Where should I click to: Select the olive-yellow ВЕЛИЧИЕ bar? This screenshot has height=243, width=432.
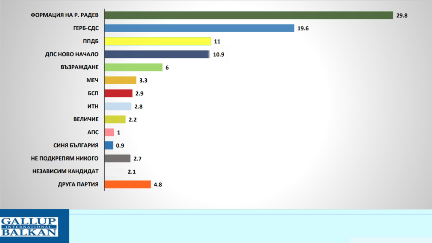(115, 119)
